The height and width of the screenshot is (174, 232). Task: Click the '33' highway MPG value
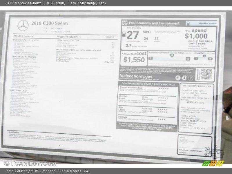[156, 39]
